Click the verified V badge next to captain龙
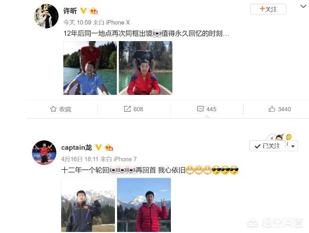 coord(98,147)
